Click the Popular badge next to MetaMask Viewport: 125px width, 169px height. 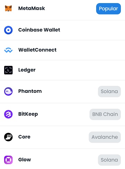click(x=108, y=9)
